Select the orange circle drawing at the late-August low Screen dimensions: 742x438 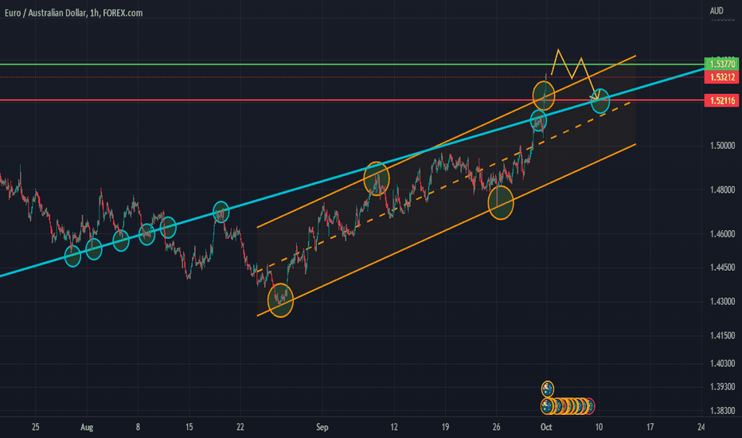[280, 300]
